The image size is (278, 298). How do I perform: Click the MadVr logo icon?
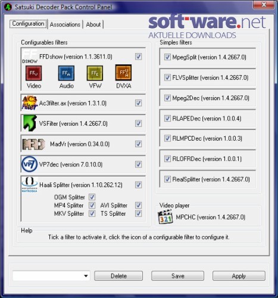[x=33, y=144]
